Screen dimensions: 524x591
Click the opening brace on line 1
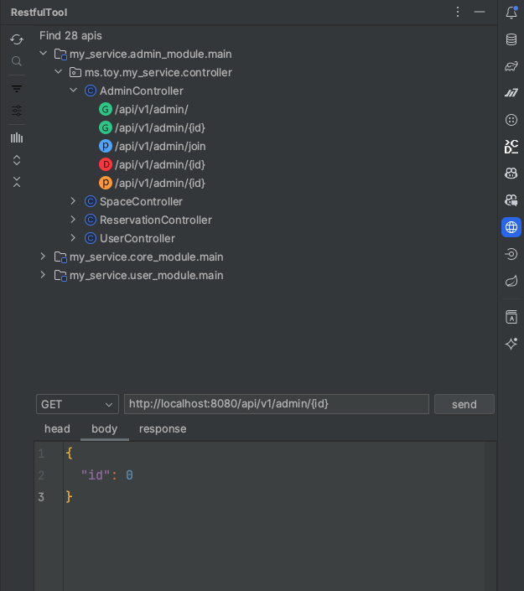pos(69,453)
